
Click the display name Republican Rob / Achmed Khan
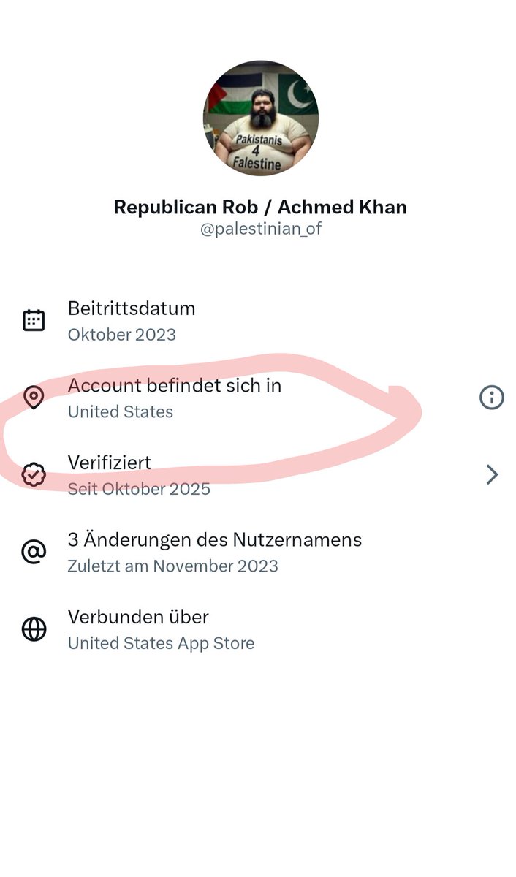(x=260, y=207)
